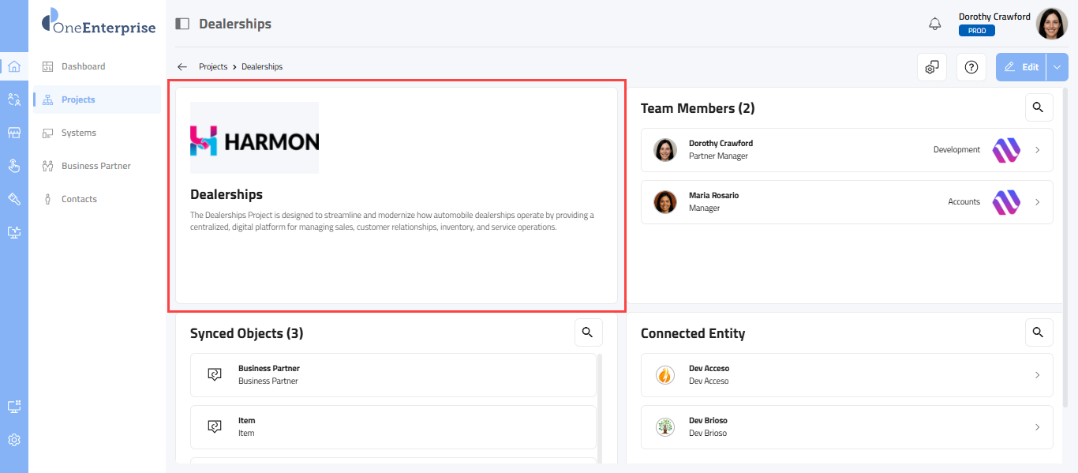Go to Business Partner menu item
The image size is (1078, 473).
point(95,166)
